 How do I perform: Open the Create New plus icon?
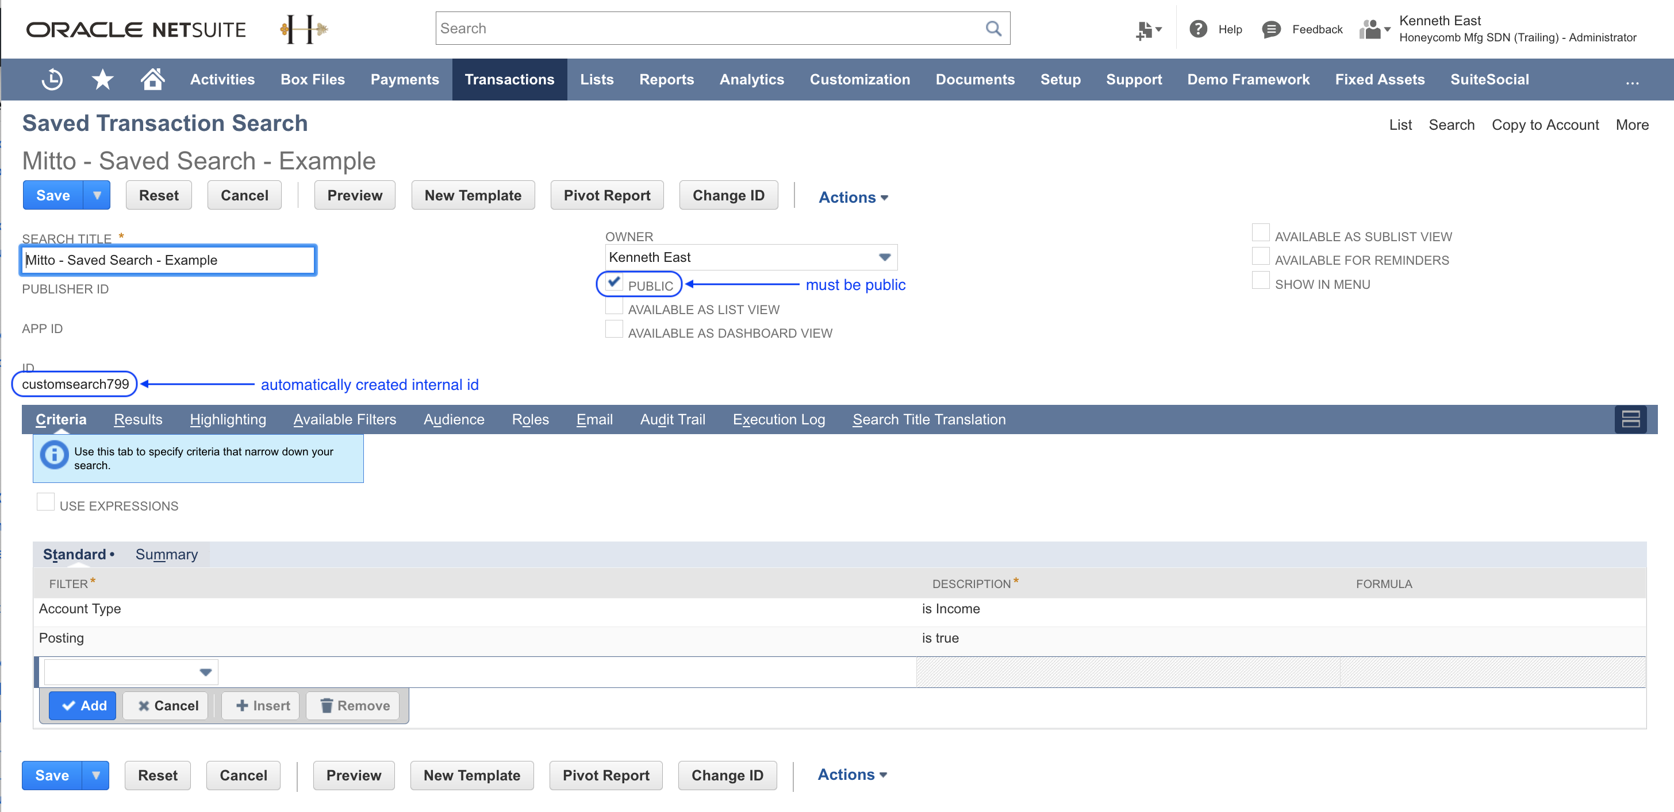(1147, 29)
